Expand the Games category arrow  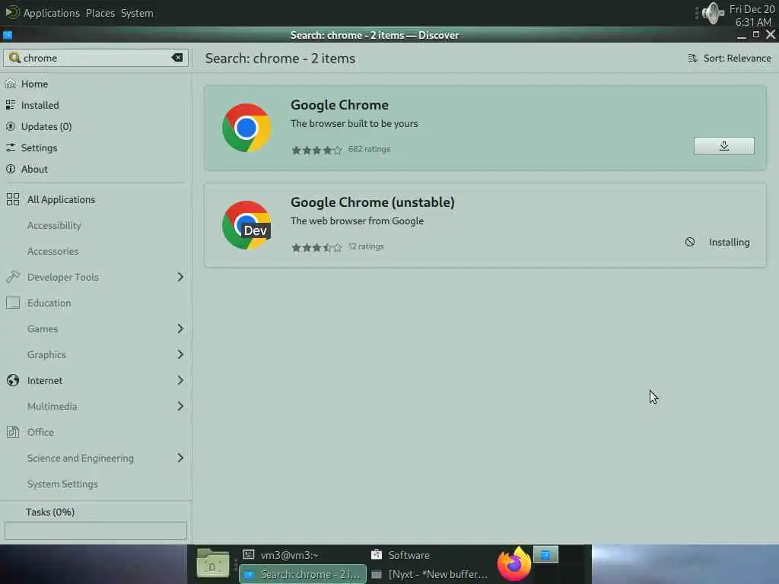point(180,328)
